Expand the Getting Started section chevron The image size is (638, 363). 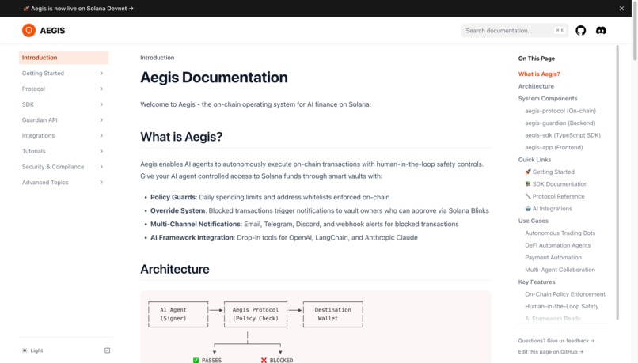[x=101, y=74]
